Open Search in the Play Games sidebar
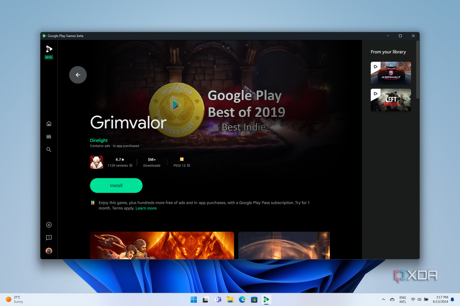The height and width of the screenshot is (306, 460). [x=49, y=149]
